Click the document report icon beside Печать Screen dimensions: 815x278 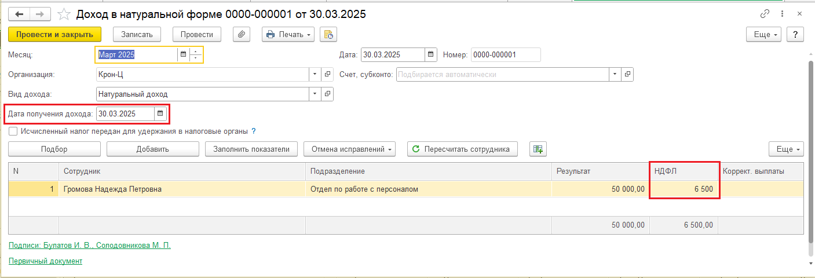coord(328,34)
